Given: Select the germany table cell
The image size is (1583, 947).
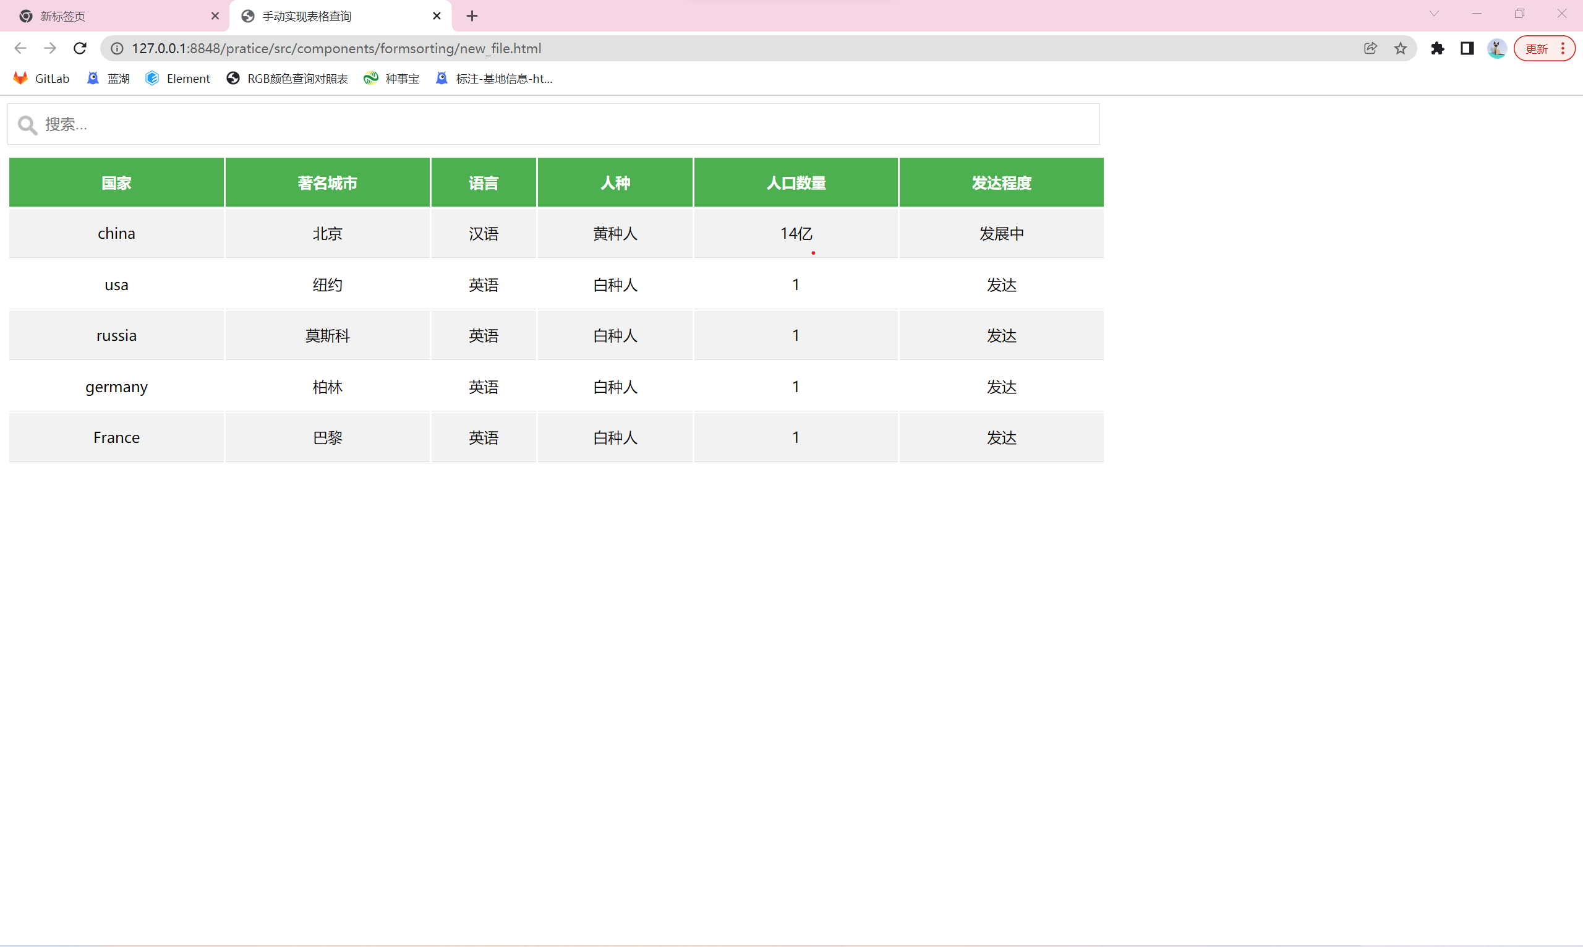Looking at the screenshot, I should click(x=117, y=387).
